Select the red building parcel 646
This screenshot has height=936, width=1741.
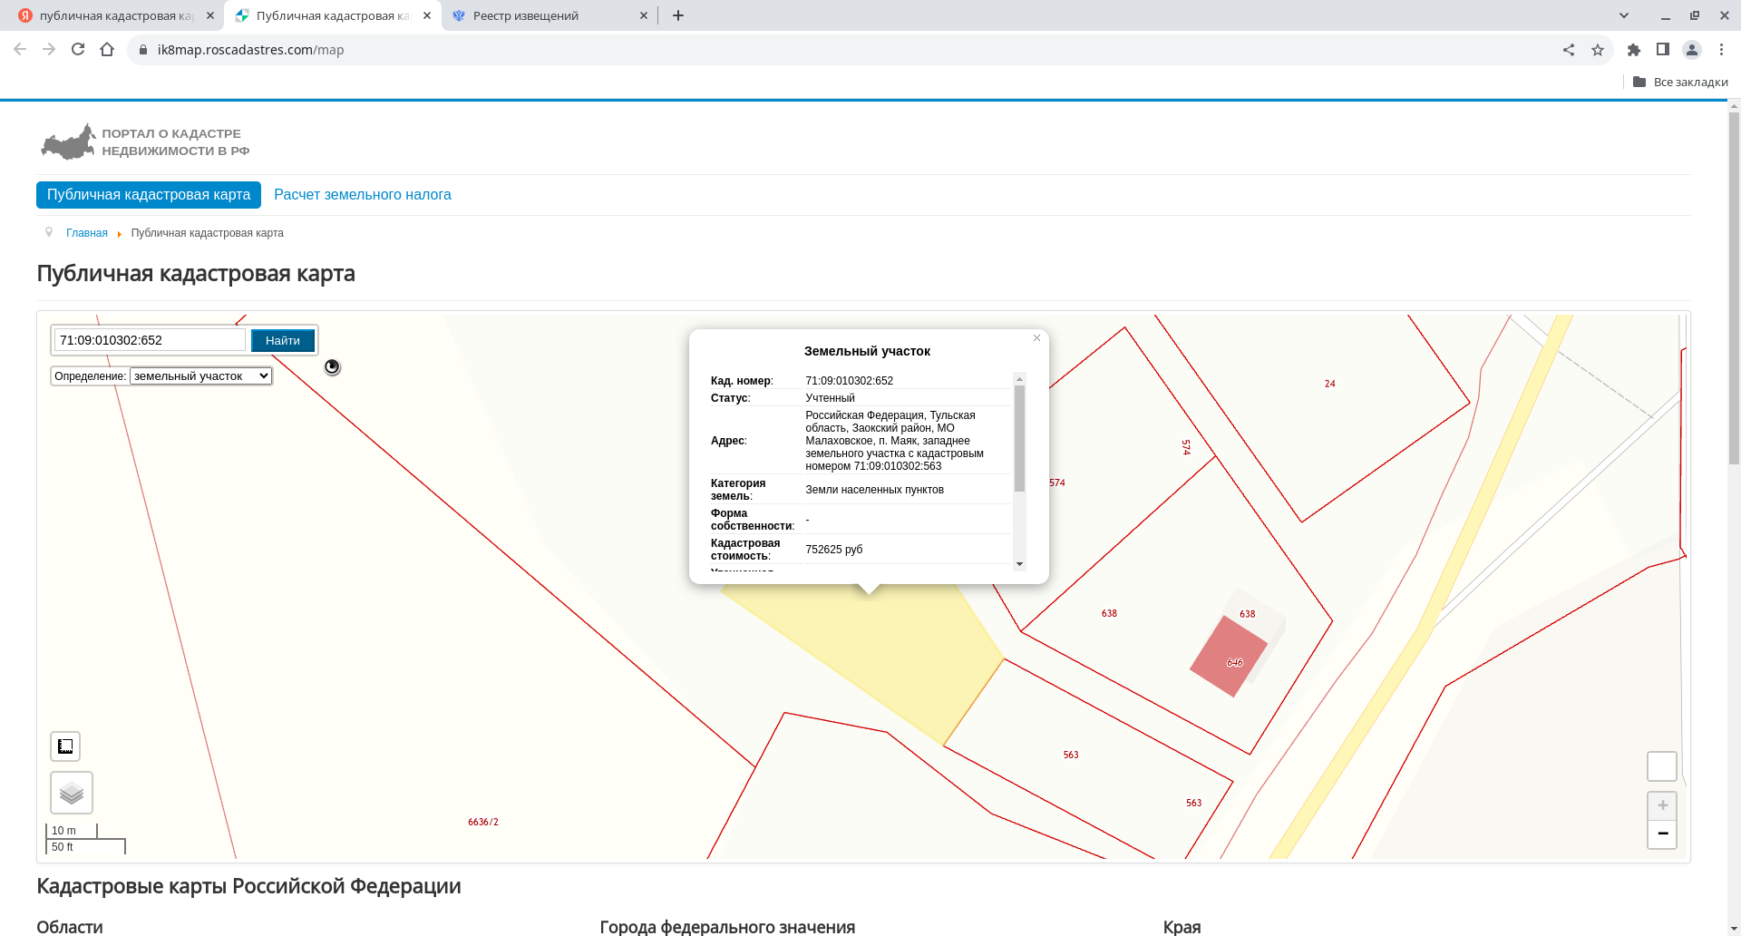click(1226, 655)
